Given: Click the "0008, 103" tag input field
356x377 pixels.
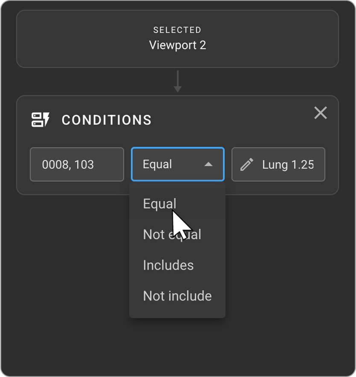Looking at the screenshot, I should [77, 165].
